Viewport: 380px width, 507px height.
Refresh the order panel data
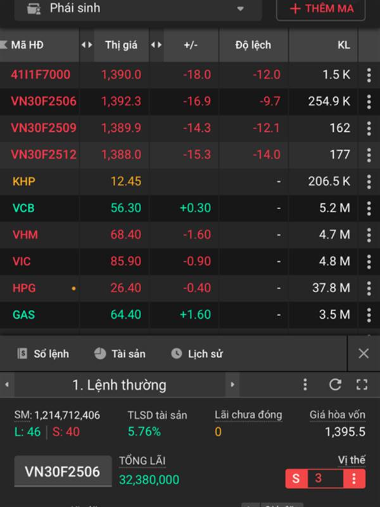335,385
